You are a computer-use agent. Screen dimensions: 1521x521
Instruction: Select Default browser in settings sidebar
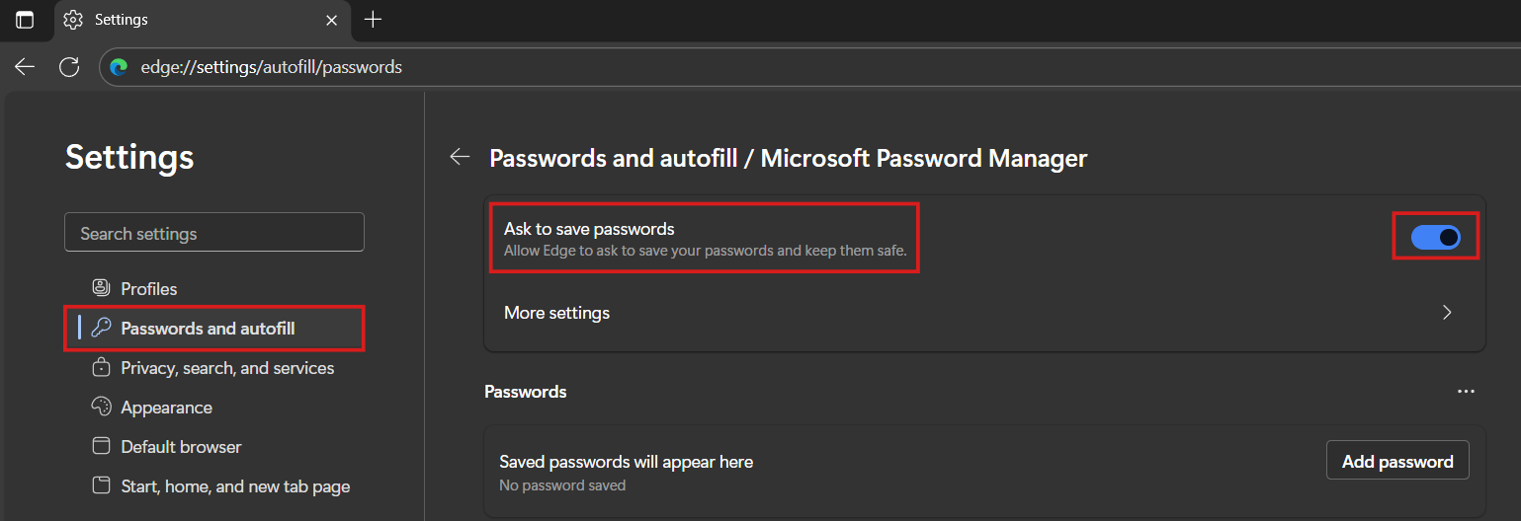[x=181, y=447]
